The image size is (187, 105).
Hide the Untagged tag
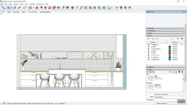click(148, 45)
